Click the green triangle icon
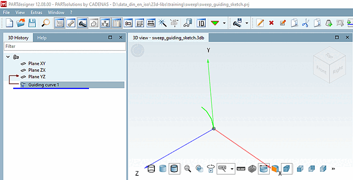Image resolution: width=353 pixels, height=180 pixels. point(215,23)
